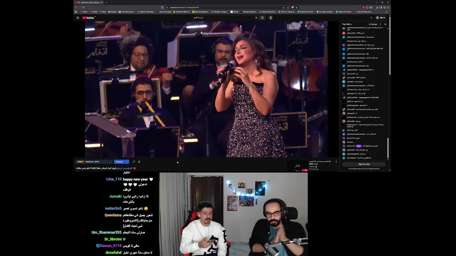Viewport: 456px width, 256px height.
Task: Reload the browser page
Action: [x=83, y=7]
